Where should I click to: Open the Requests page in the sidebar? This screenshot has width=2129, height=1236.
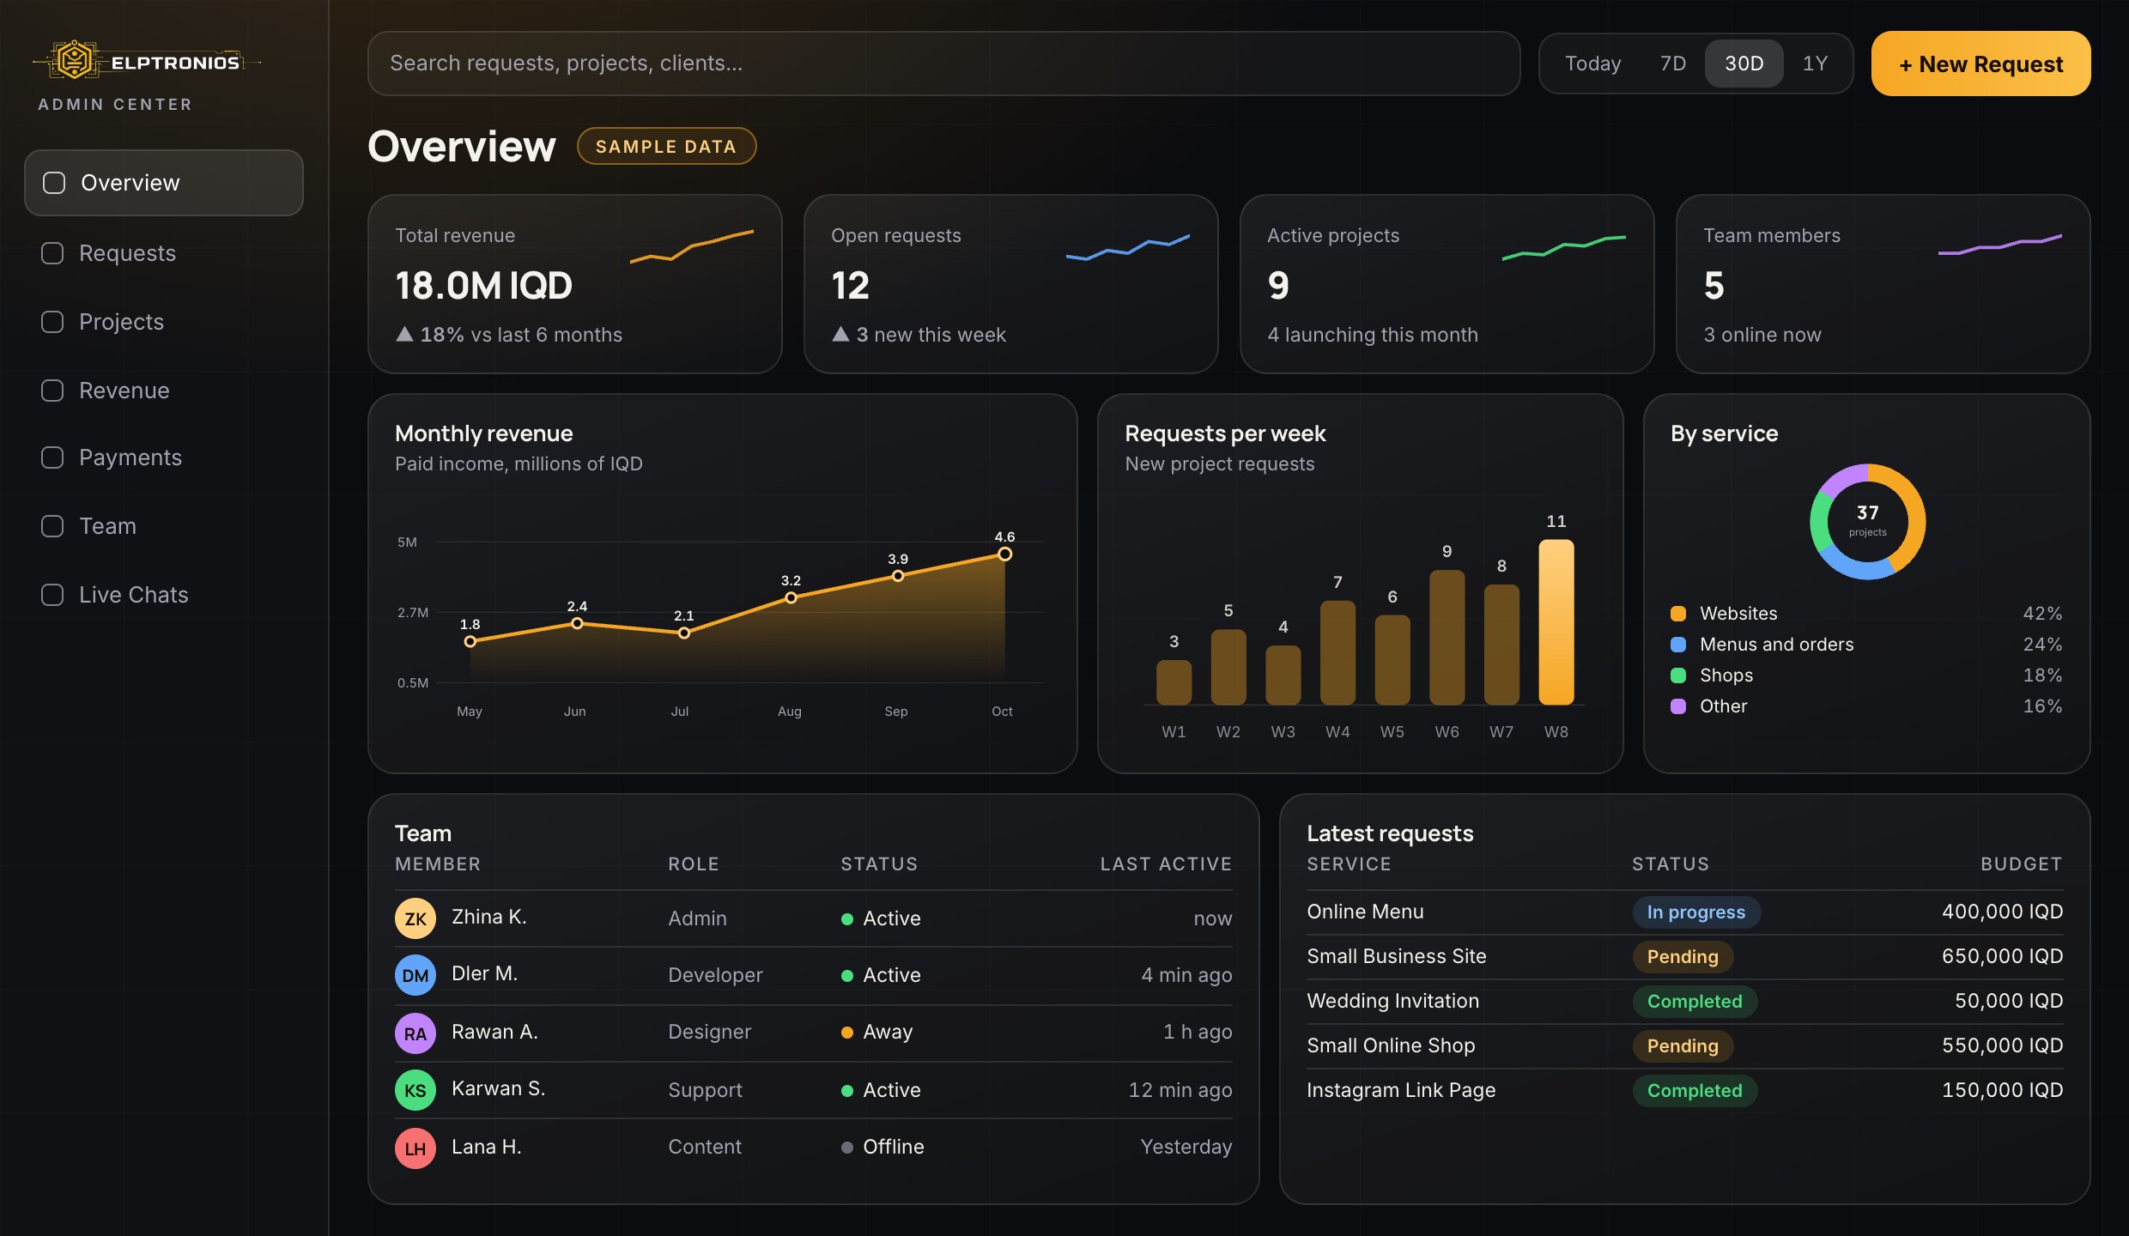[x=164, y=253]
